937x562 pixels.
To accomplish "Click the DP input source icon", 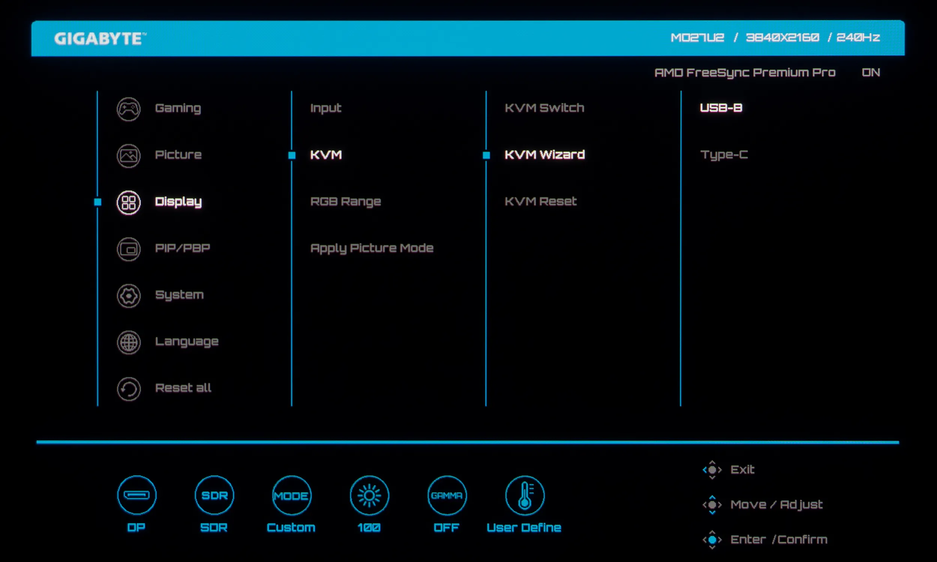I will 137,495.
